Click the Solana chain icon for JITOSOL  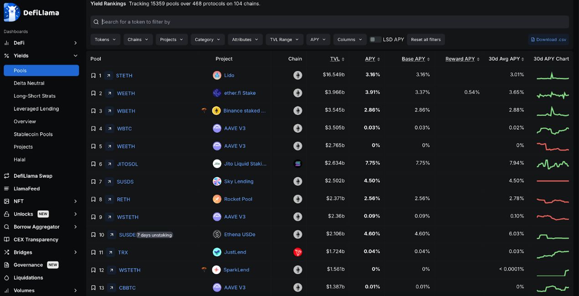[297, 164]
